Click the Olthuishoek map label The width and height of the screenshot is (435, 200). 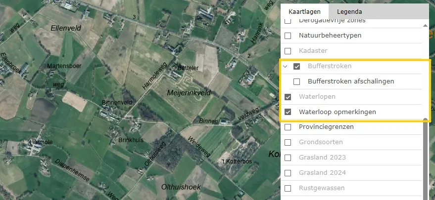click(x=181, y=187)
